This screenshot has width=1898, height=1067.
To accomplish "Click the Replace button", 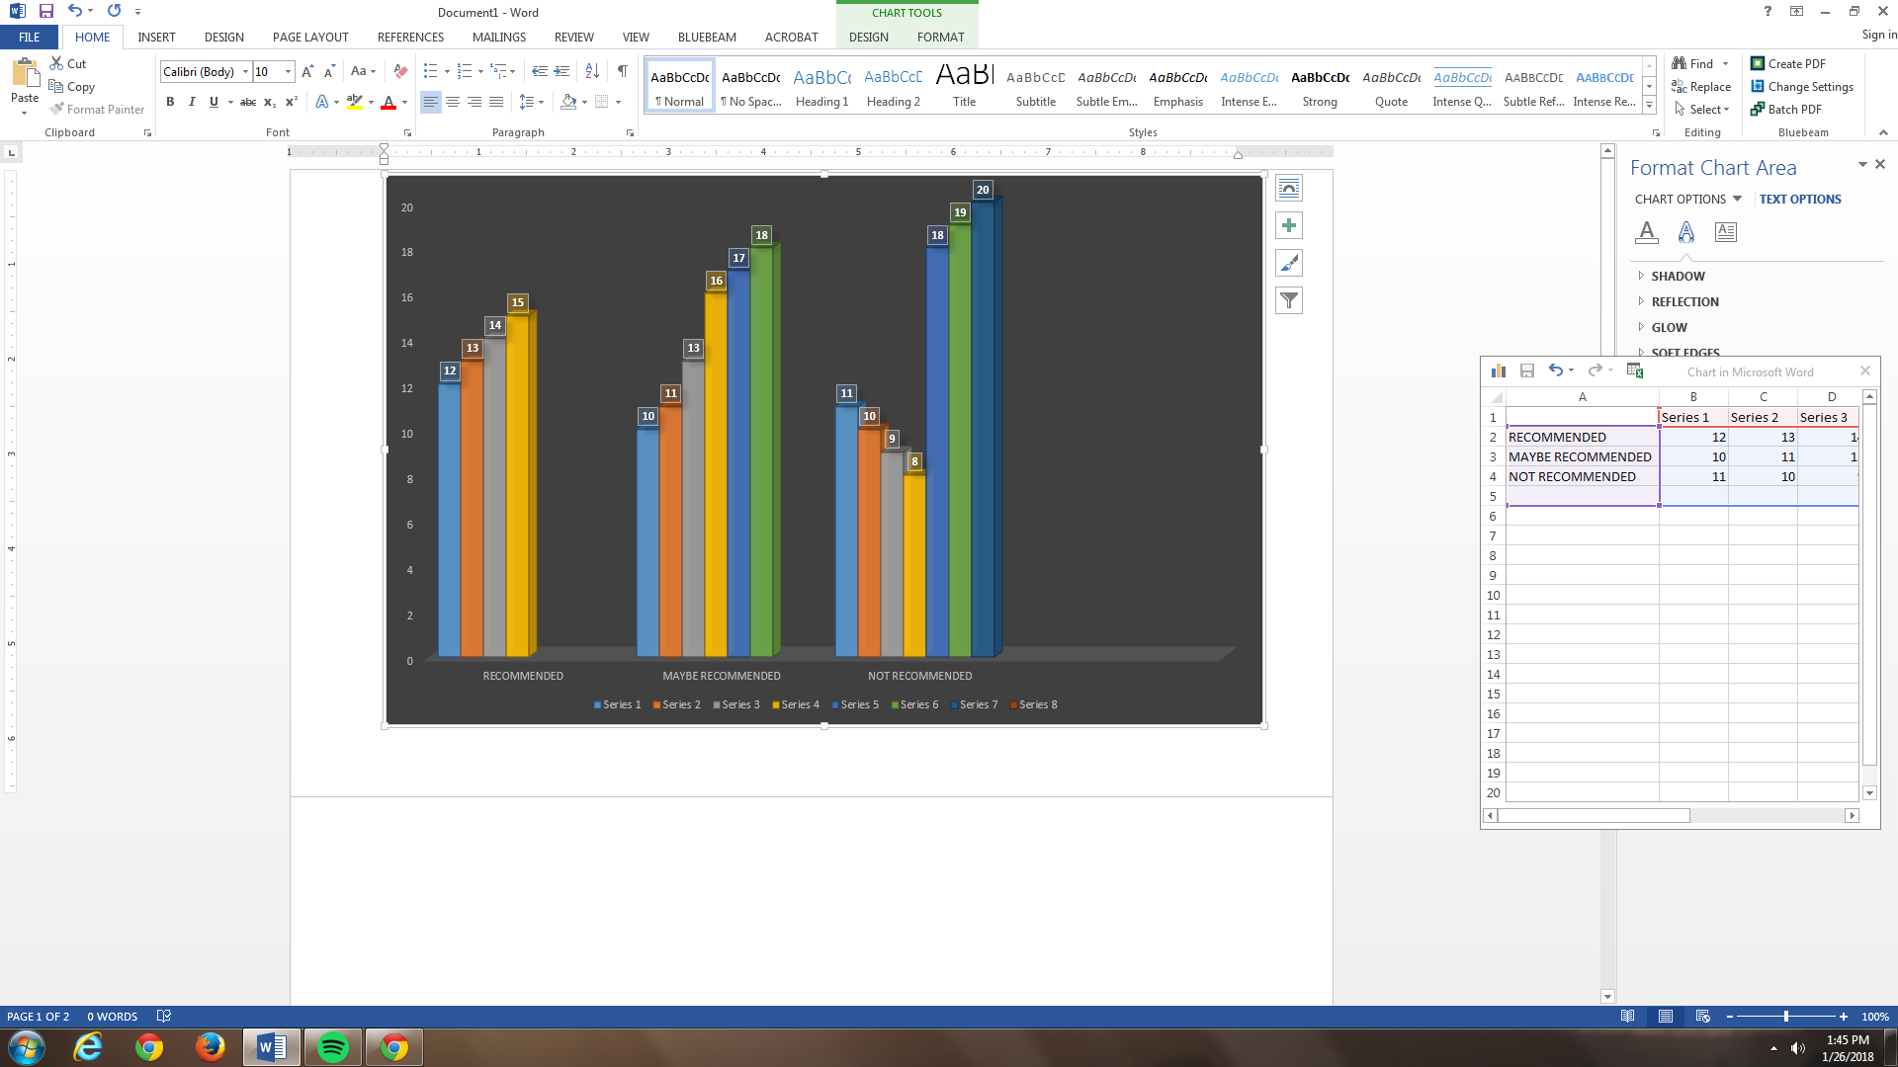I will point(1701,87).
